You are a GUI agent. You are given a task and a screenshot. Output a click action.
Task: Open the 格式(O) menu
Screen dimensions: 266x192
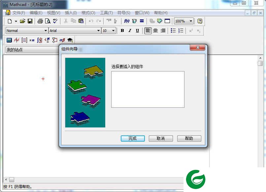coord(88,13)
